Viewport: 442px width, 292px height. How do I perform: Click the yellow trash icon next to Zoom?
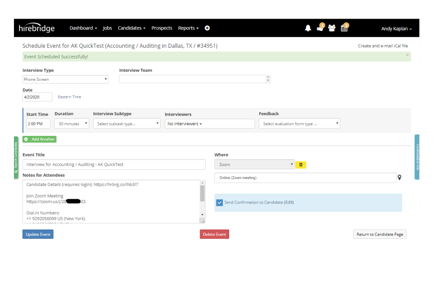[x=301, y=165]
